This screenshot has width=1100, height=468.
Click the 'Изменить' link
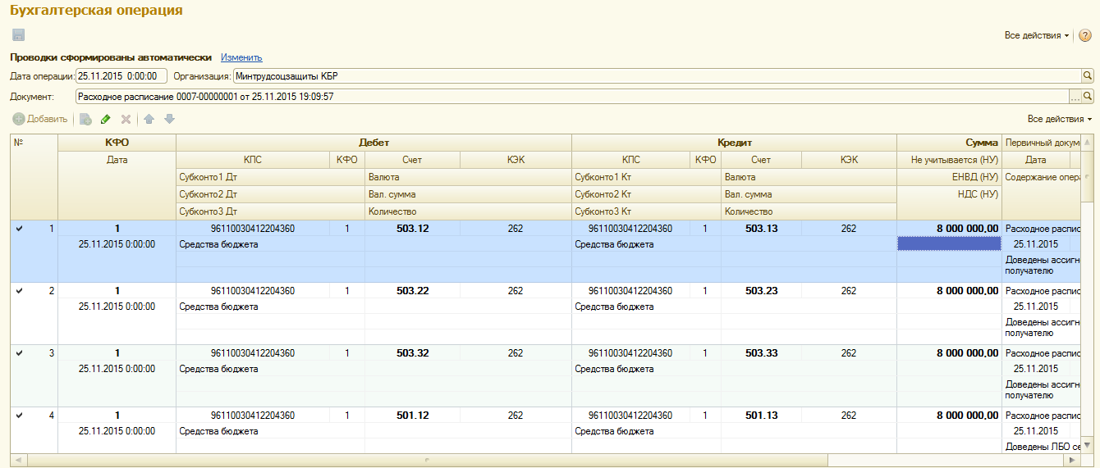point(241,57)
